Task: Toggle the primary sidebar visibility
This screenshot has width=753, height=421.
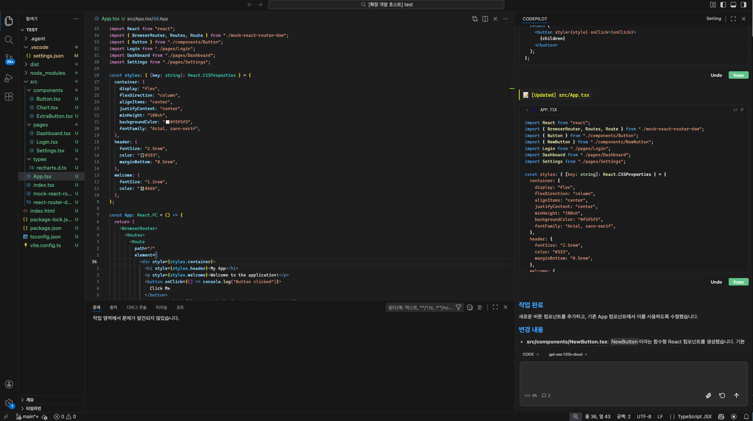Action: click(x=723, y=5)
